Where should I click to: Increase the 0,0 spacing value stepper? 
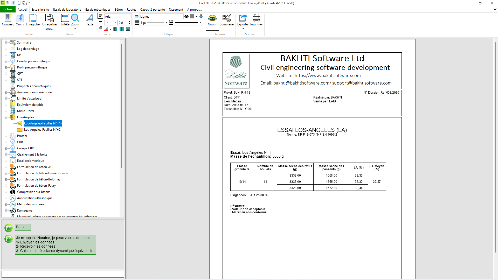[x=129, y=21]
